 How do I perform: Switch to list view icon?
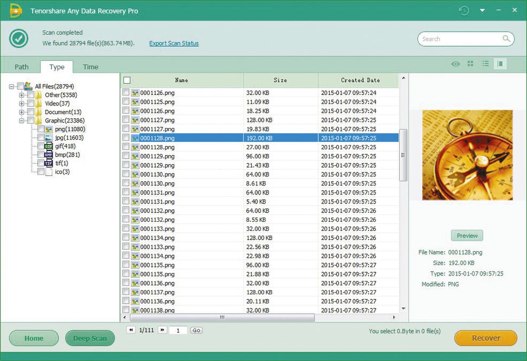coord(485,64)
